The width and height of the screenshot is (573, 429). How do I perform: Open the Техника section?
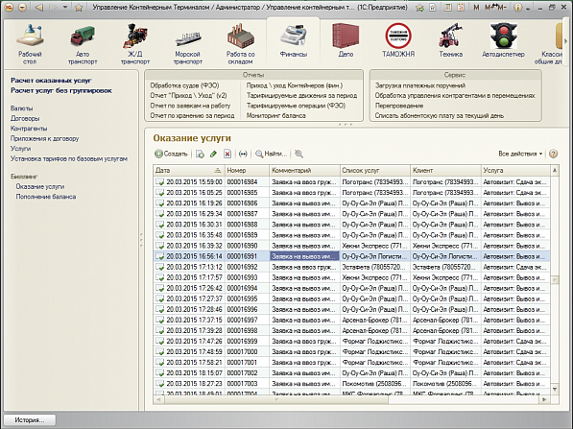(x=451, y=41)
